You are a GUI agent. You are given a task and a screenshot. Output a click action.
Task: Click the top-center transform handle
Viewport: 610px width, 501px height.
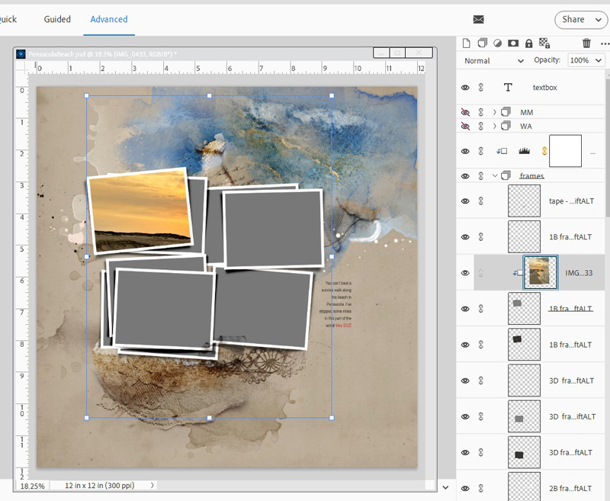pyautogui.click(x=209, y=95)
